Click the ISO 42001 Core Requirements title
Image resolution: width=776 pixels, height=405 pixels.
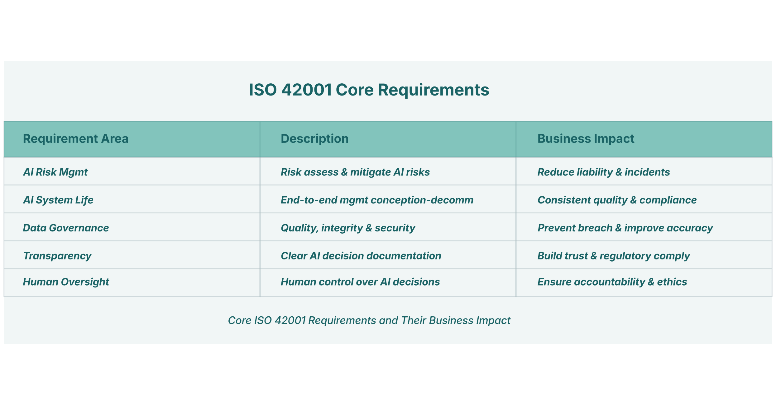369,90
